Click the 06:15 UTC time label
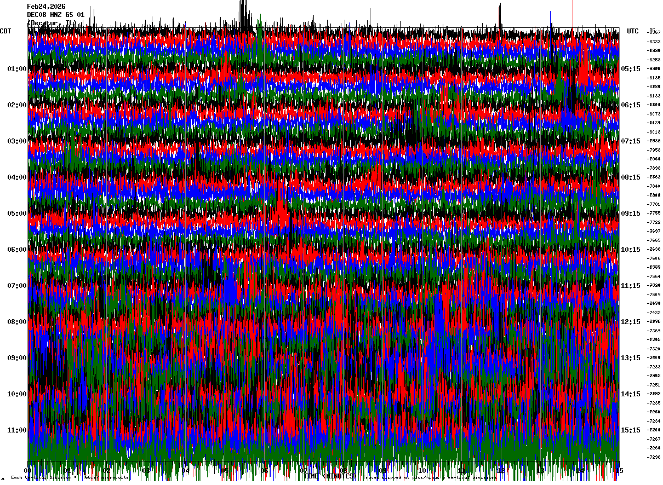 (x=631, y=105)
